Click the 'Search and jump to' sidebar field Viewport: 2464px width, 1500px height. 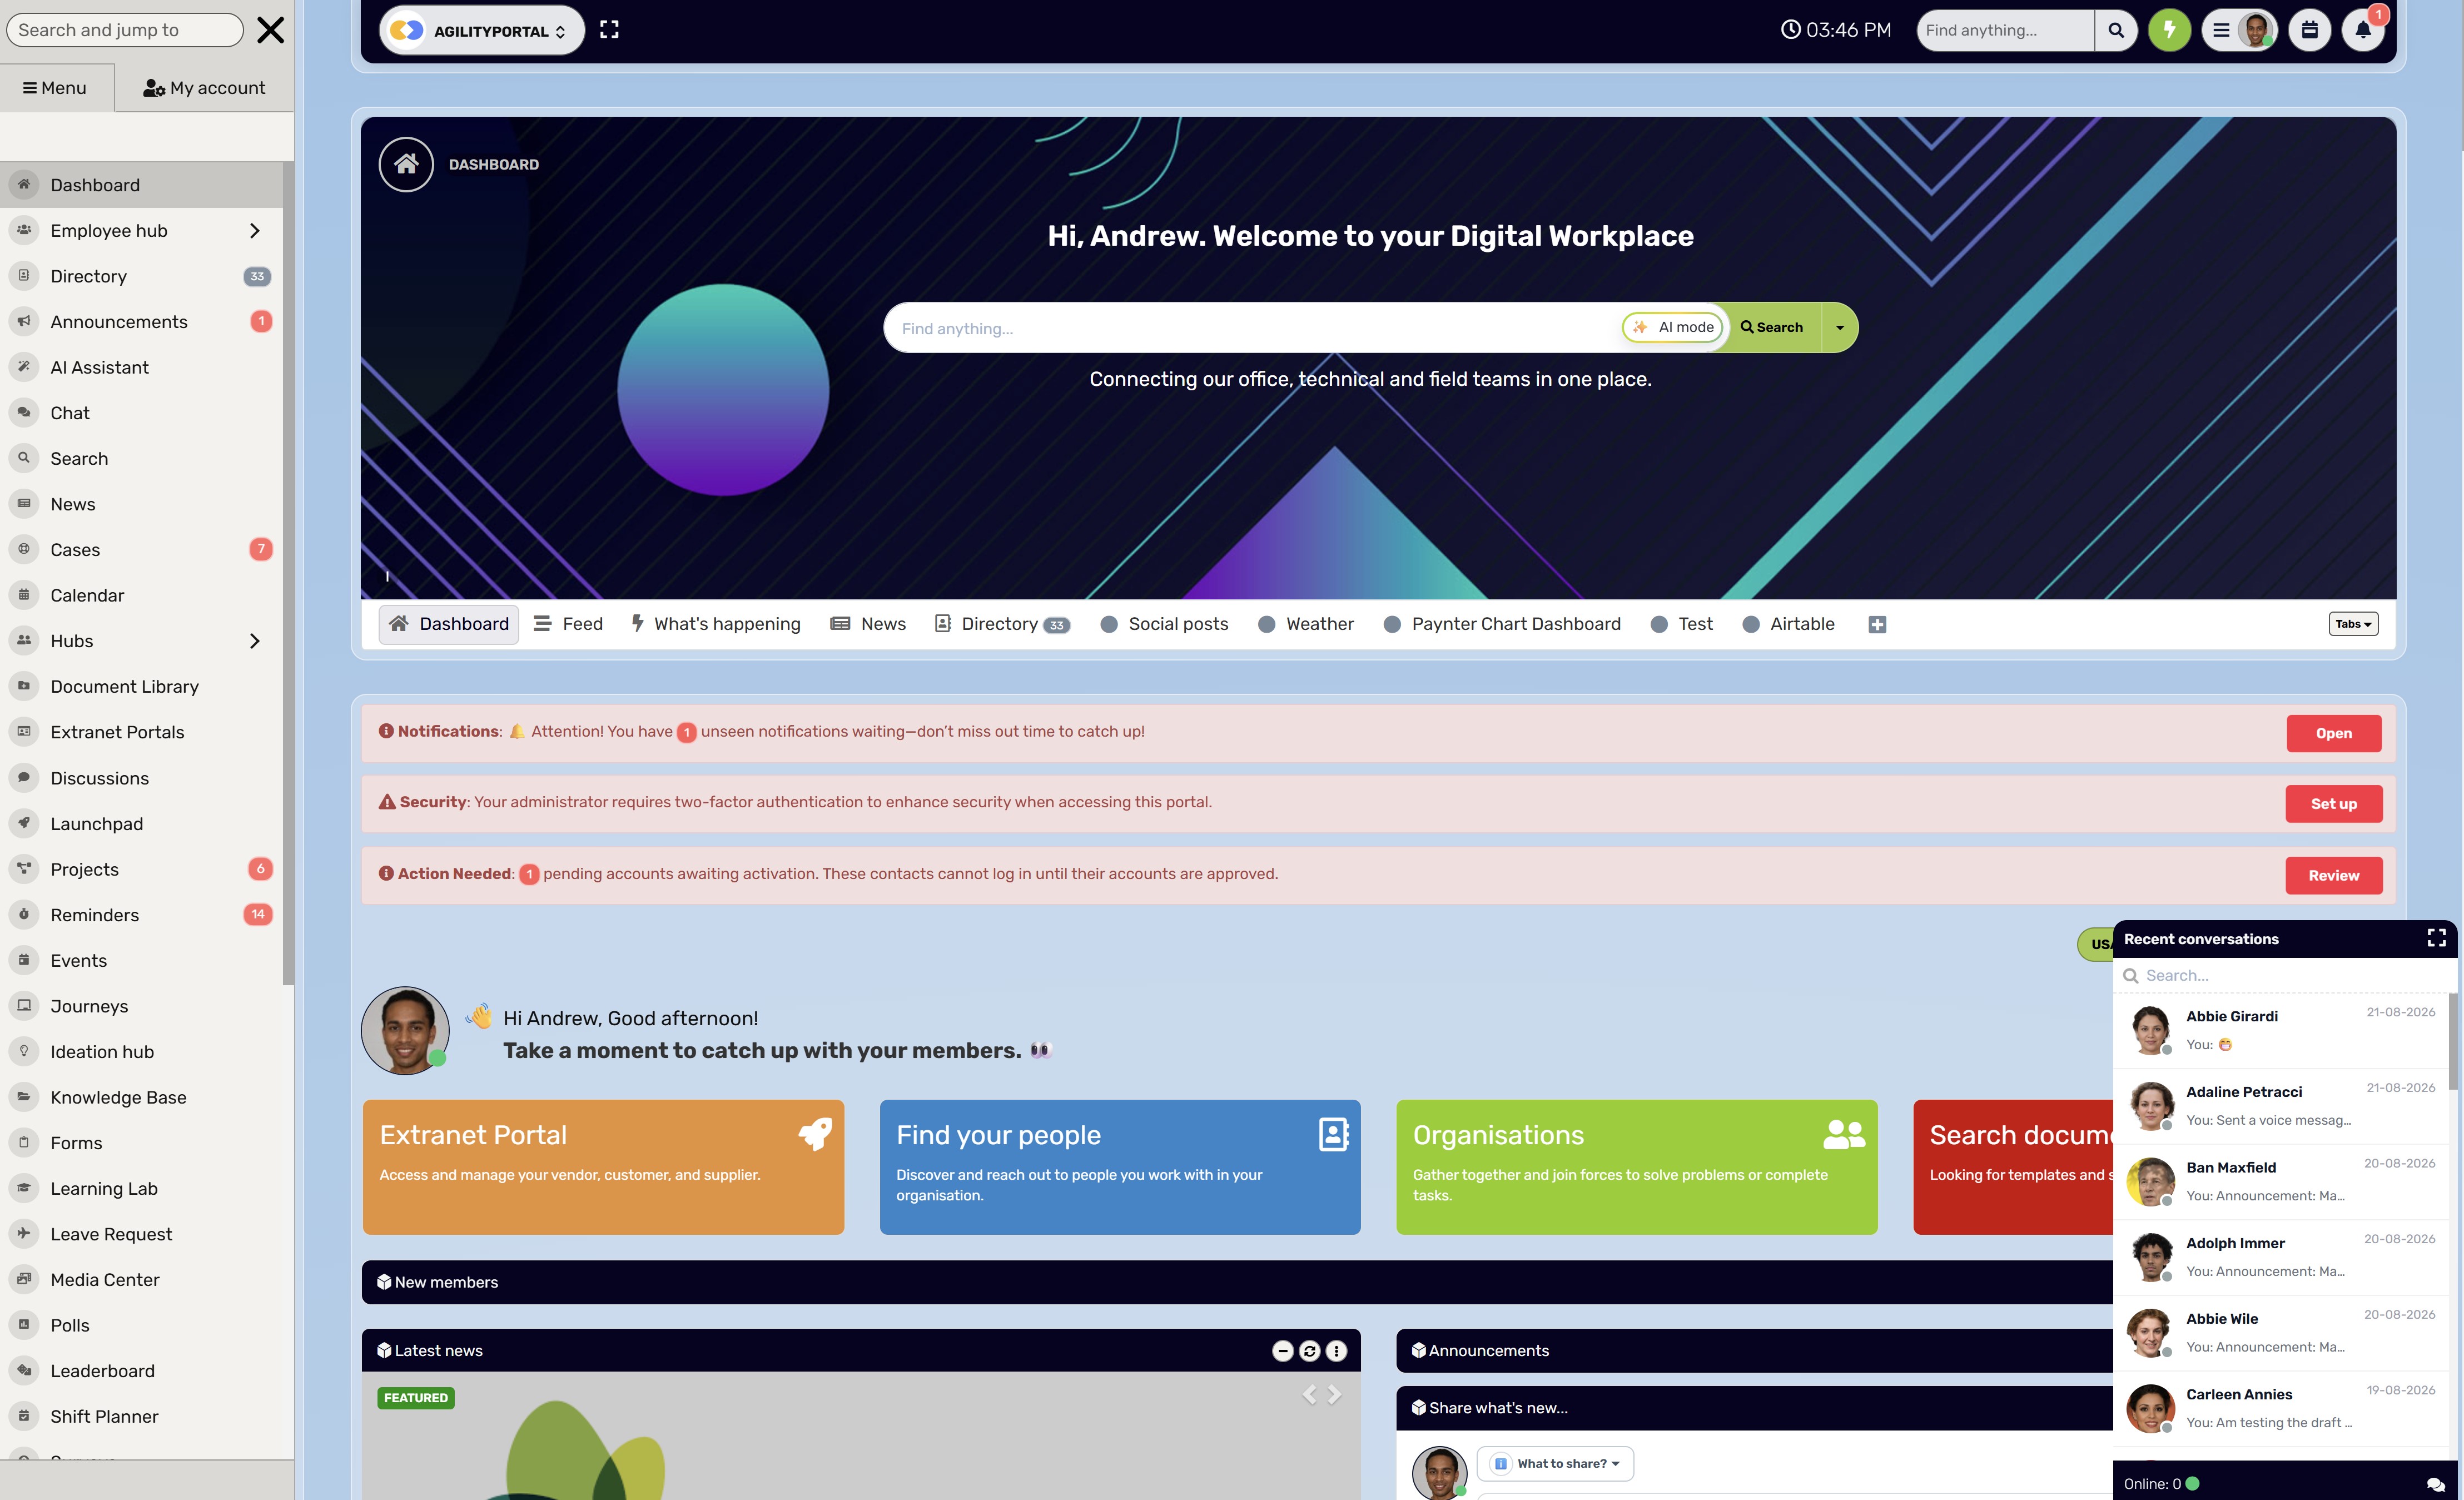coord(125,30)
